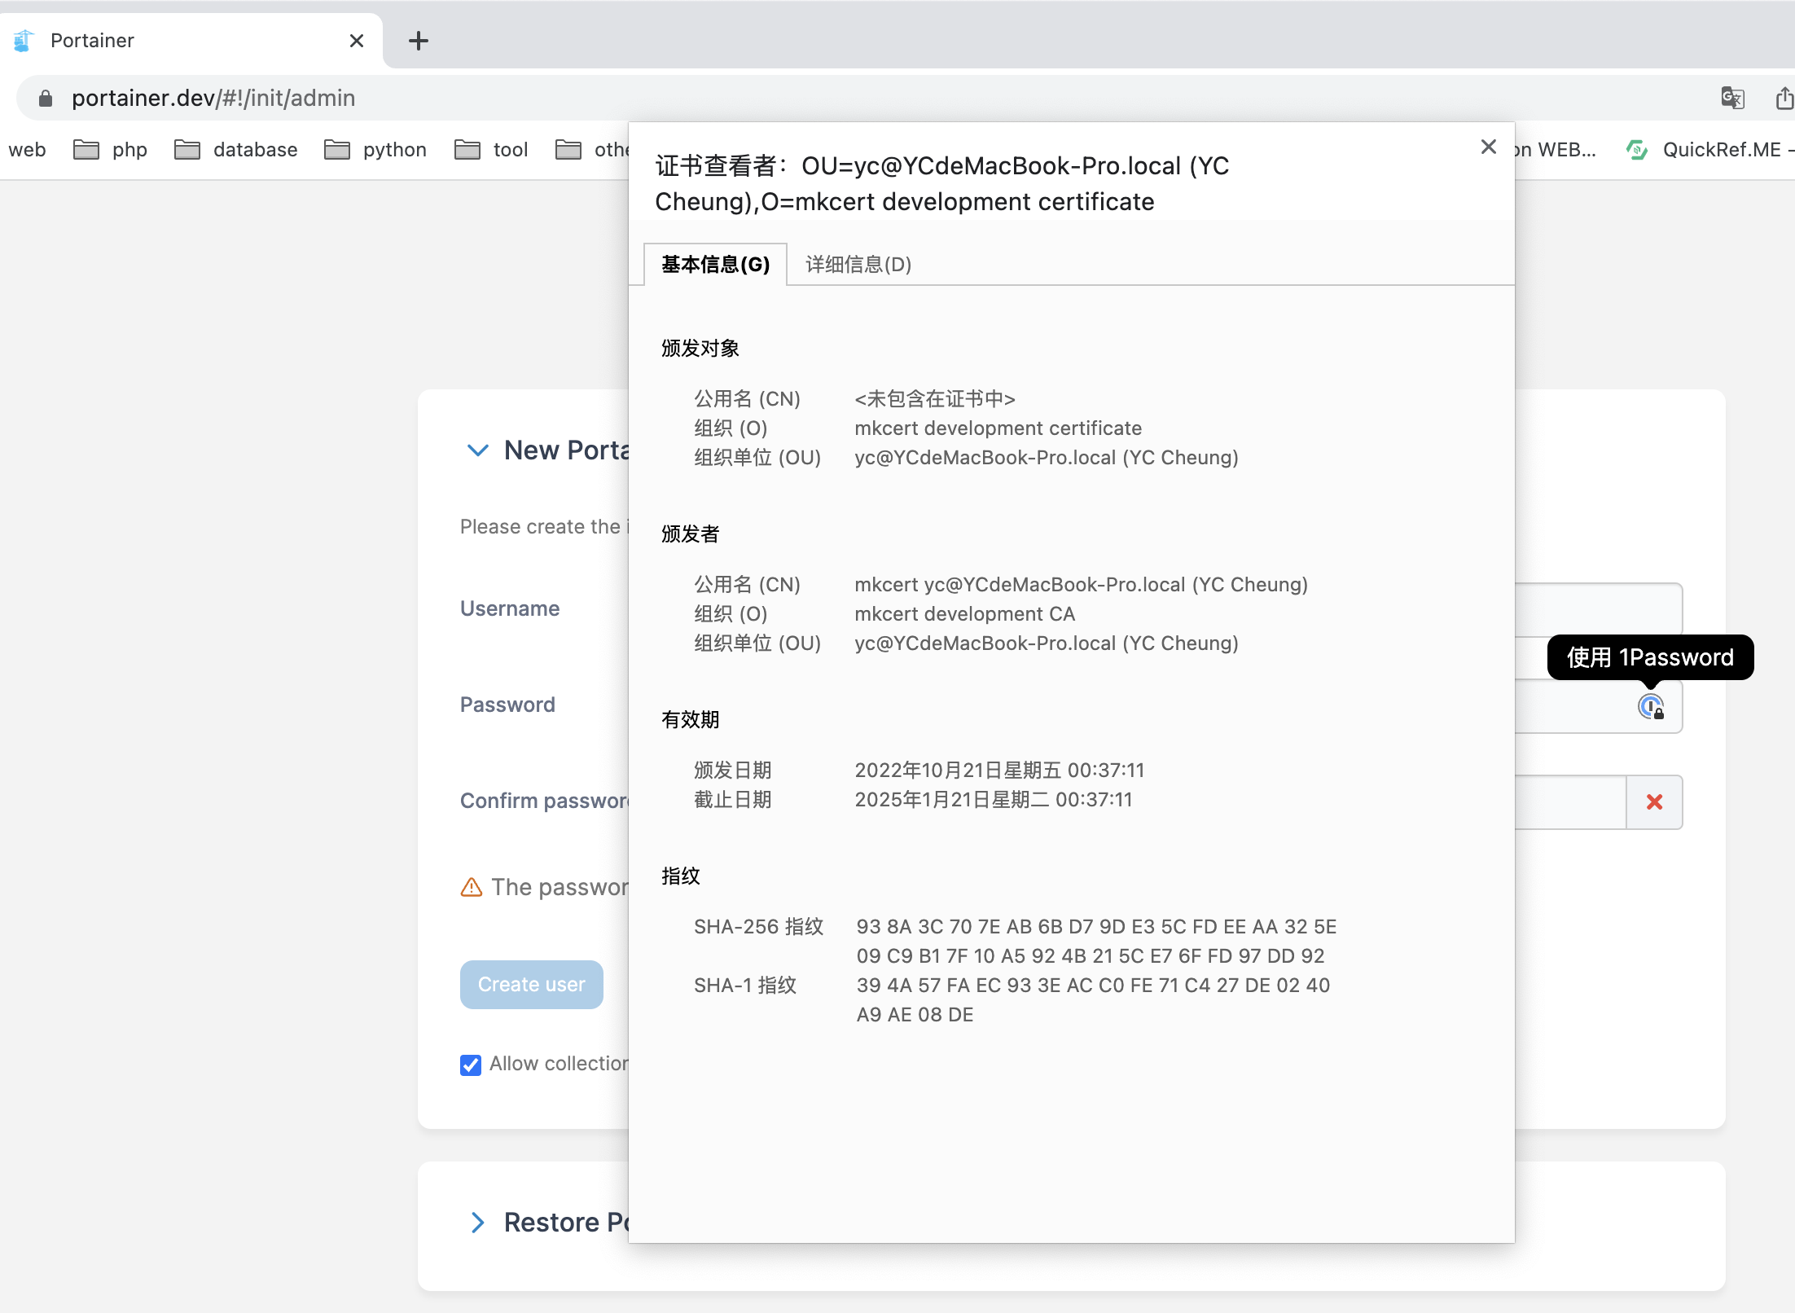Open a new browser tab

pos(419,41)
